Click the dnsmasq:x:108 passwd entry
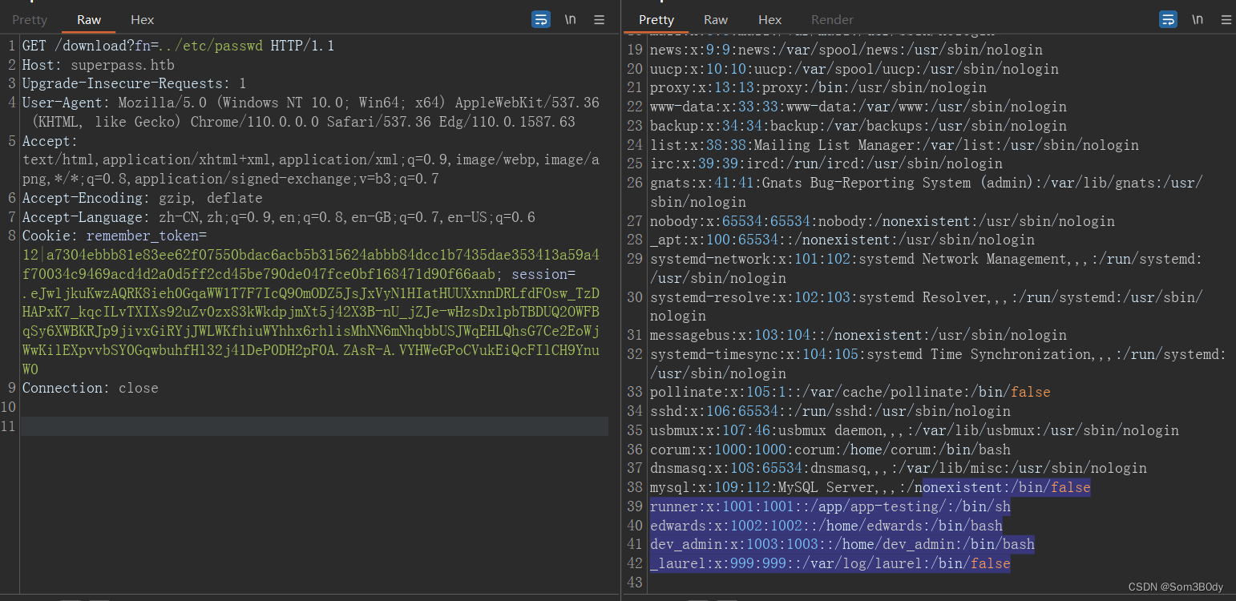Image resolution: width=1236 pixels, height=601 pixels. pyautogui.click(x=898, y=468)
